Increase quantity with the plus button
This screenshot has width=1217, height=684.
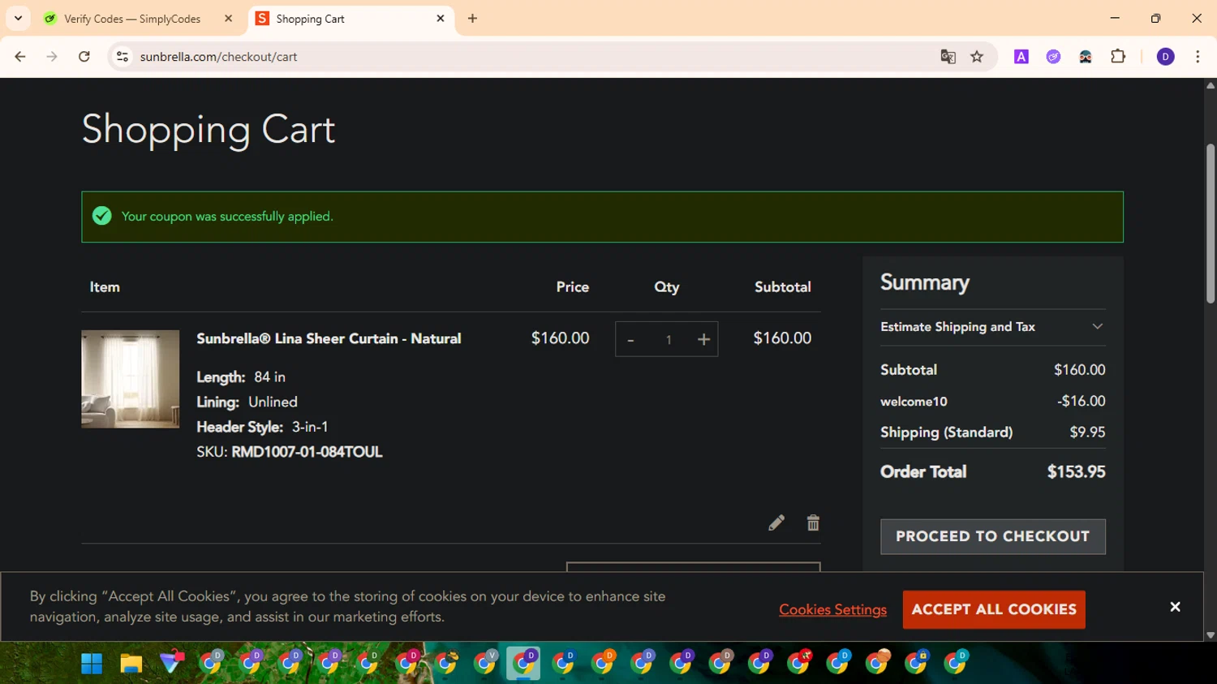[x=703, y=340]
